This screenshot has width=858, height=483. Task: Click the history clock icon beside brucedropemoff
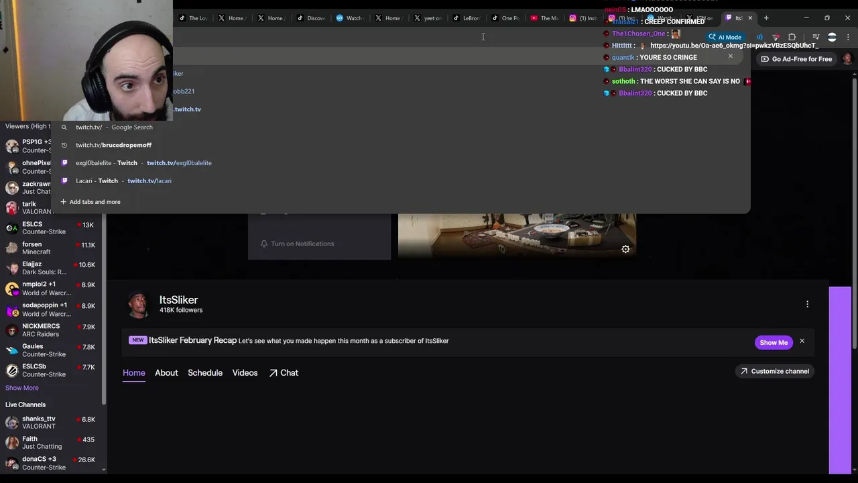pyautogui.click(x=64, y=145)
